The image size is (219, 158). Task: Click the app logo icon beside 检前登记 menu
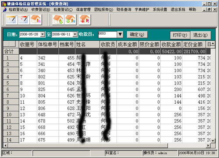pyautogui.click(x=5, y=10)
